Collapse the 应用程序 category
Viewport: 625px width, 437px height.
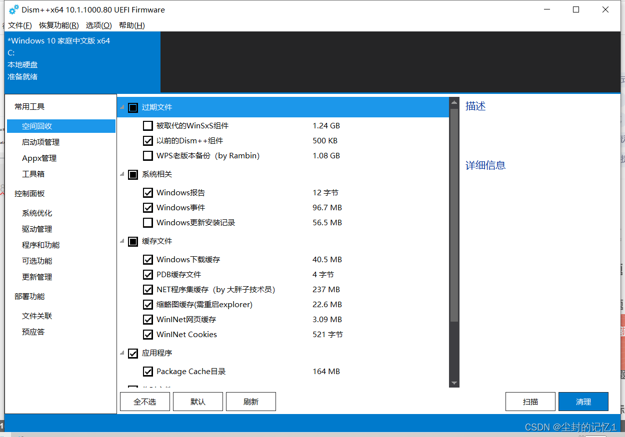tap(121, 353)
